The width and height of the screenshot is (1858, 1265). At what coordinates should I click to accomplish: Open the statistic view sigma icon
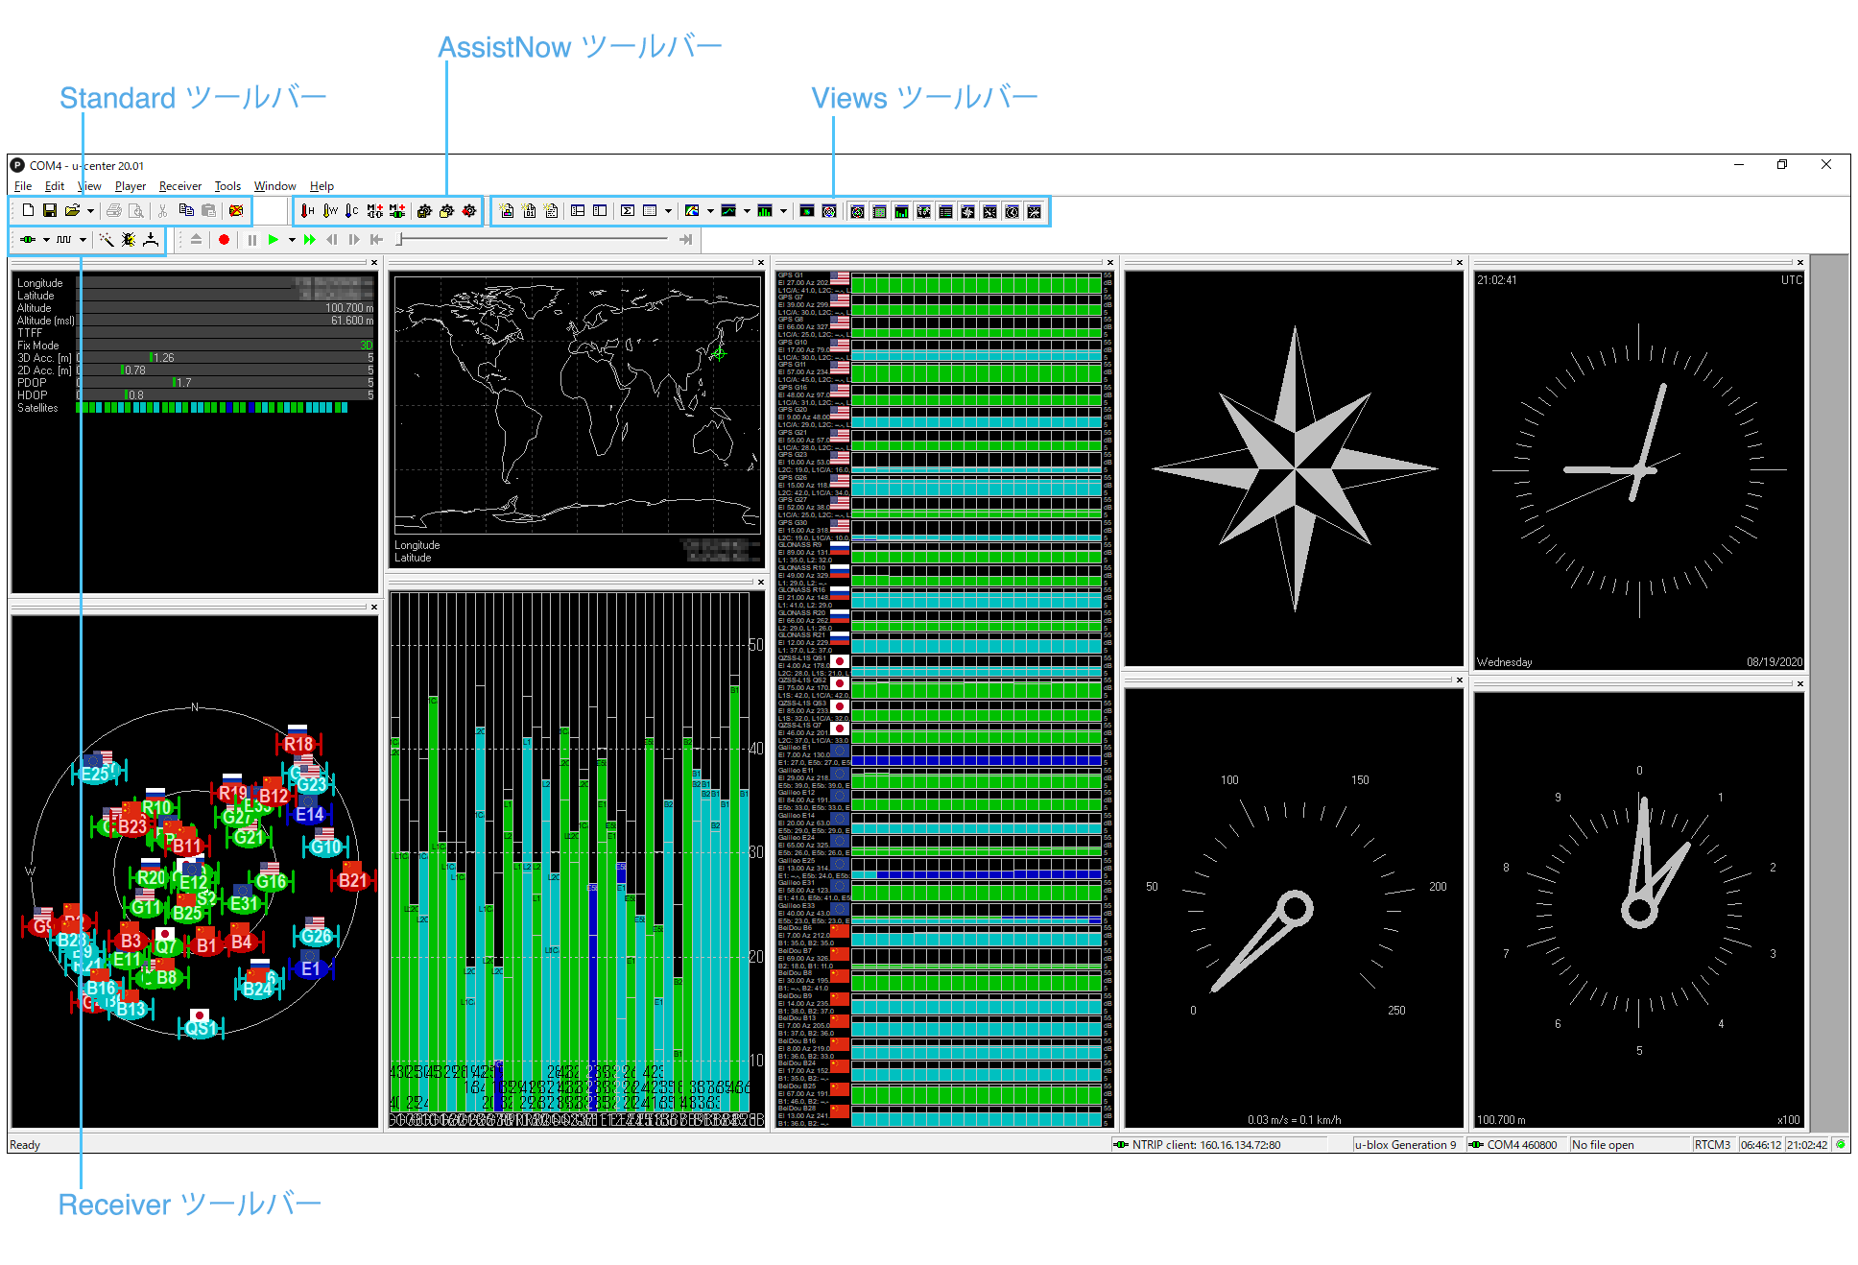[628, 211]
